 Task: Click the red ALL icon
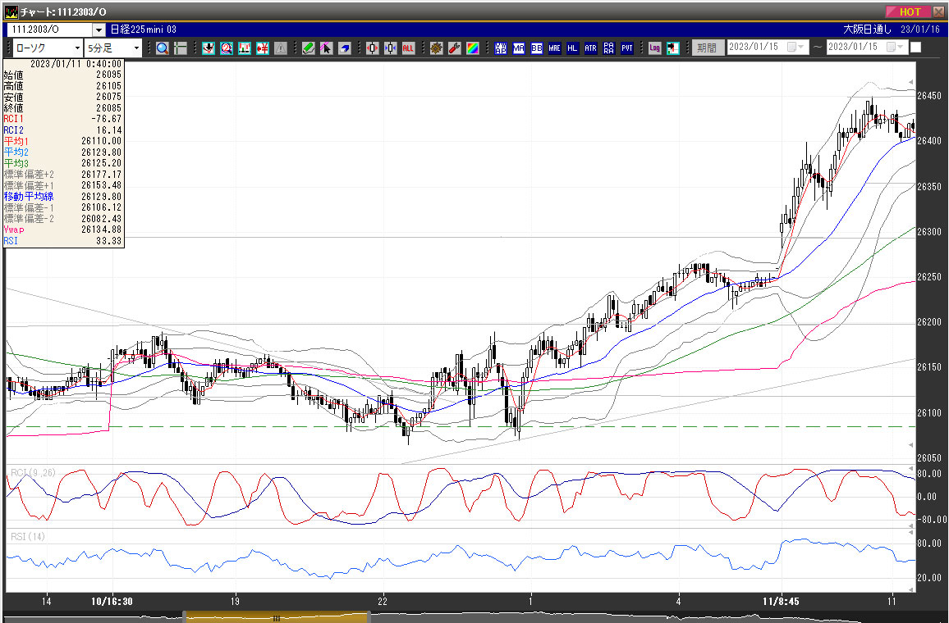click(409, 48)
